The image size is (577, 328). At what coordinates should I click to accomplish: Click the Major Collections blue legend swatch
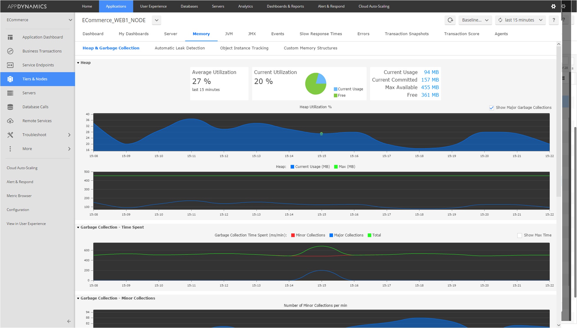click(x=331, y=235)
